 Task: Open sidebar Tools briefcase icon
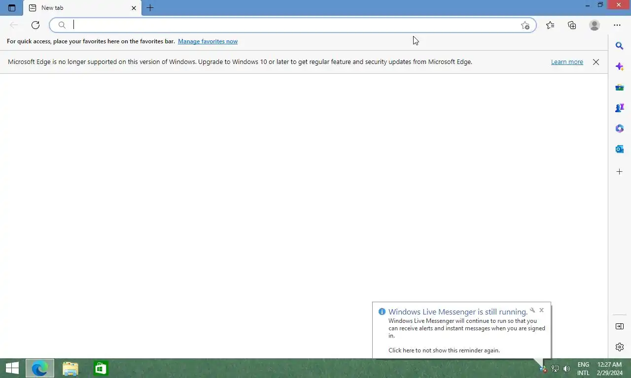(x=620, y=87)
